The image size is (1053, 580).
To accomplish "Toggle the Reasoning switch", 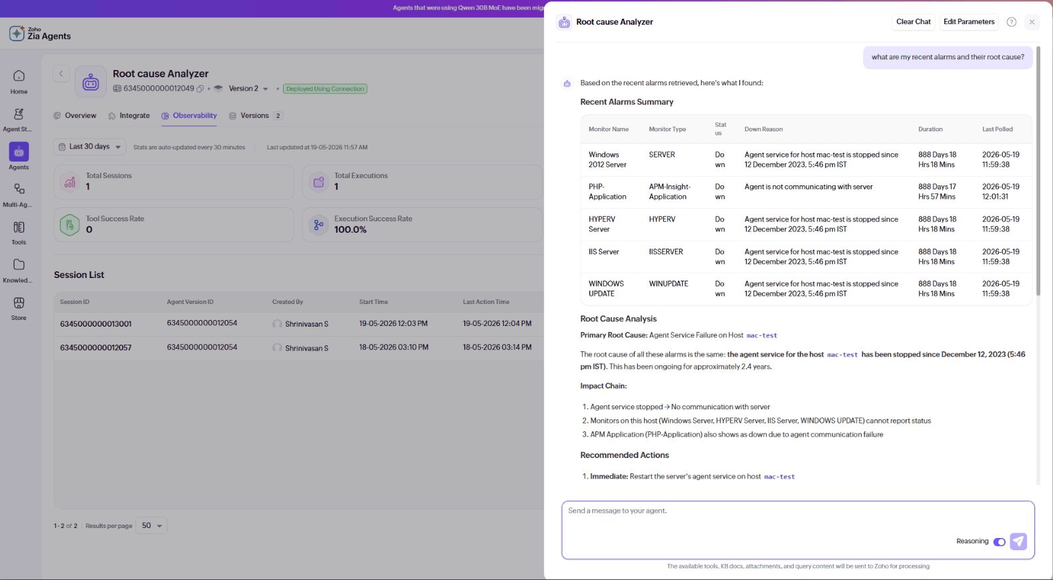I will 1000,542.
